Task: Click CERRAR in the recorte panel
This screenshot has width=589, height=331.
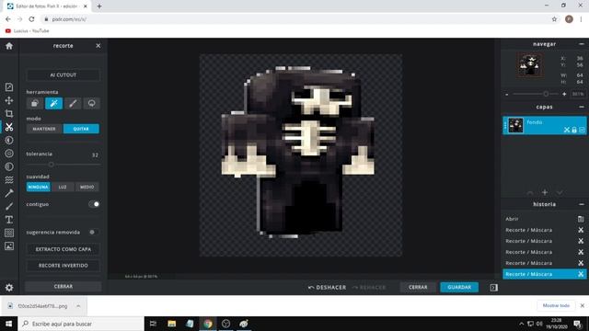Action: click(64, 286)
